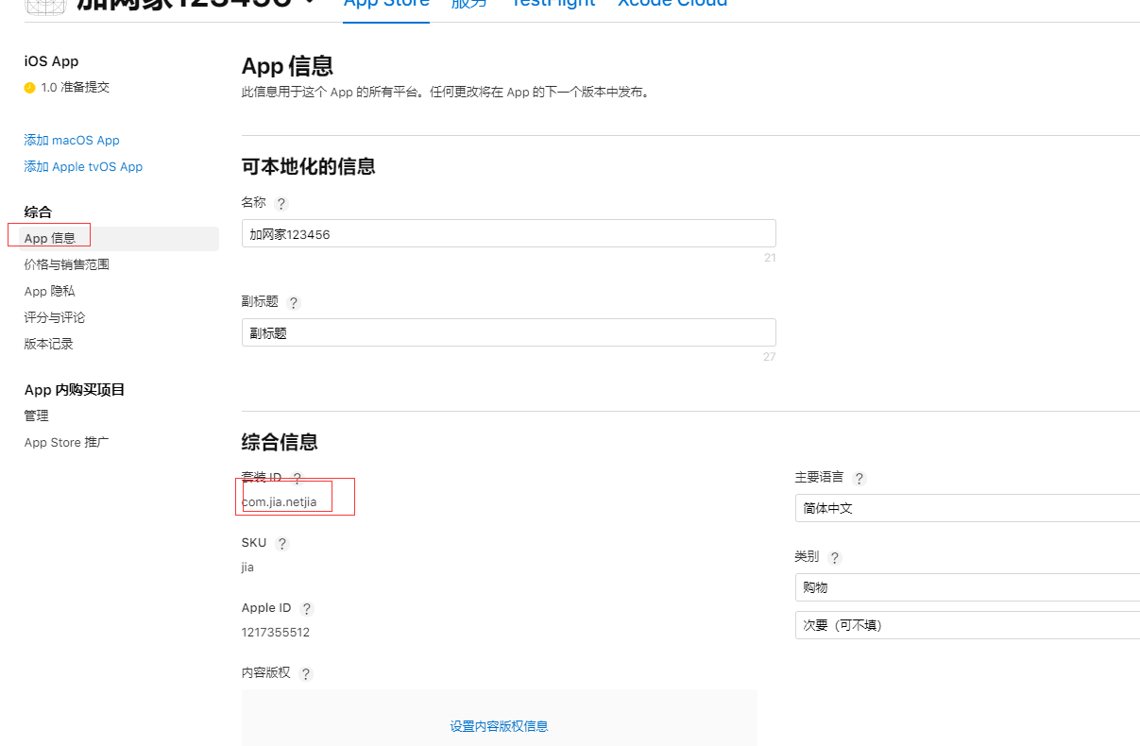1140x746 pixels.
Task: Click the yellow status dot beside 1.0 准备提交
Action: click(x=30, y=88)
